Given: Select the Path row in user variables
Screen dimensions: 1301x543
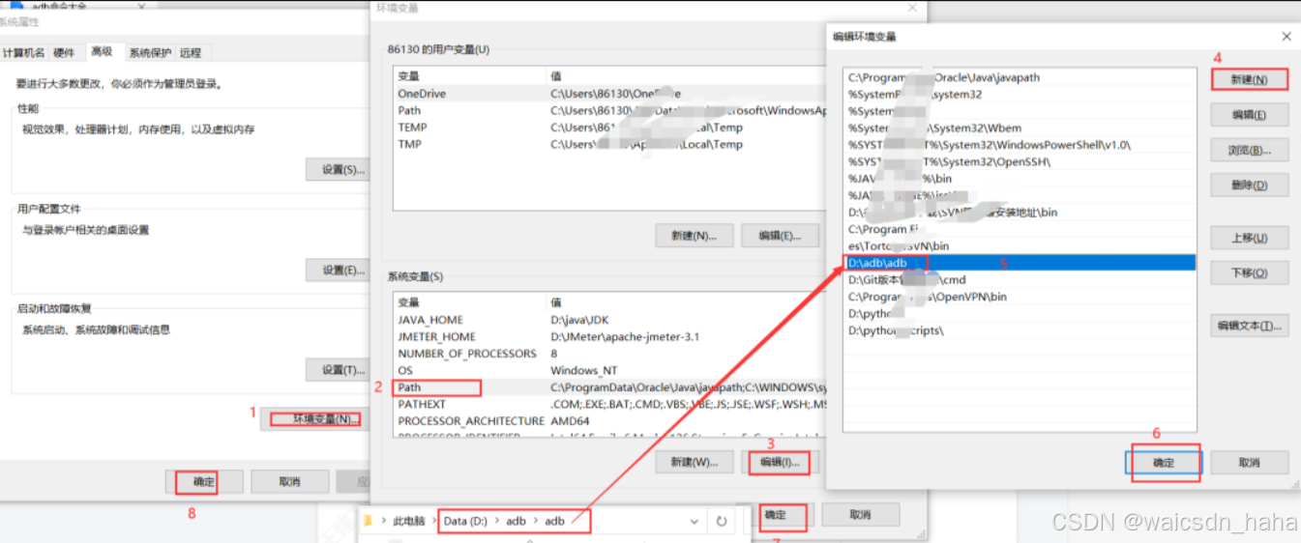Looking at the screenshot, I should coord(611,110).
